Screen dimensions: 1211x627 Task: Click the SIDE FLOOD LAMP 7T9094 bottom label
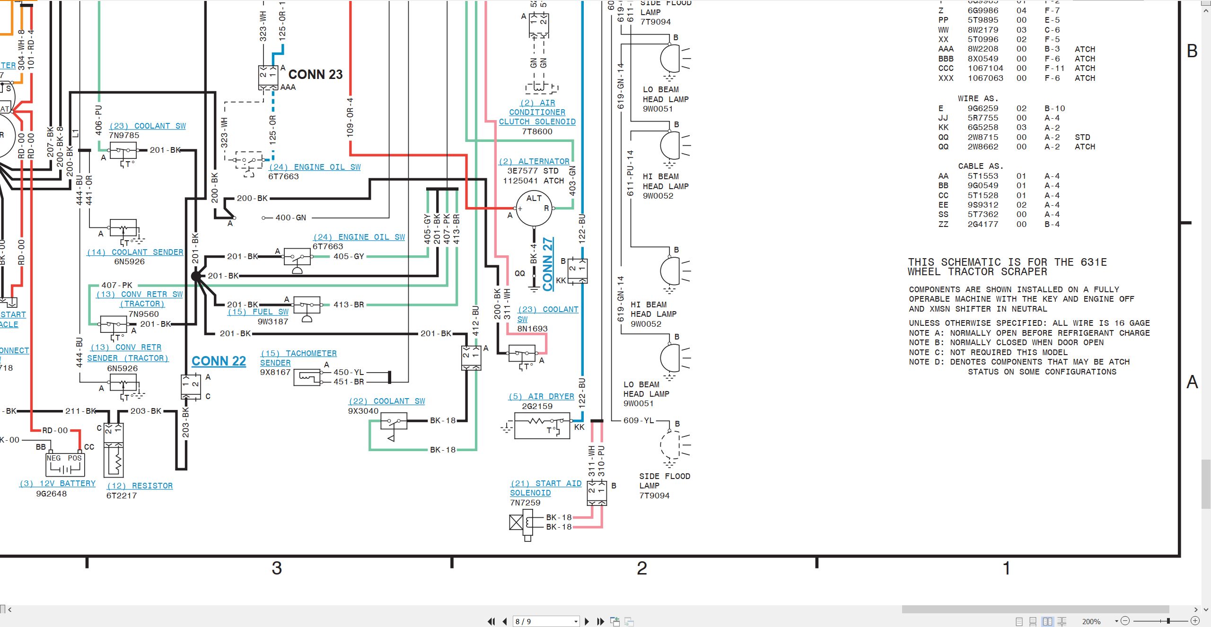pyautogui.click(x=665, y=486)
